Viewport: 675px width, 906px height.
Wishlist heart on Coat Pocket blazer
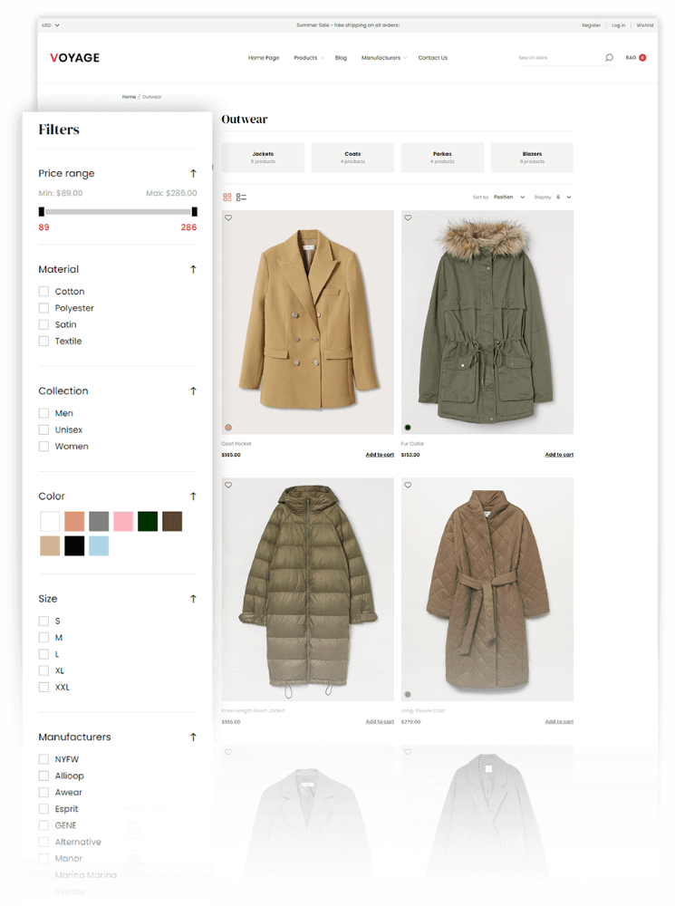tap(228, 218)
